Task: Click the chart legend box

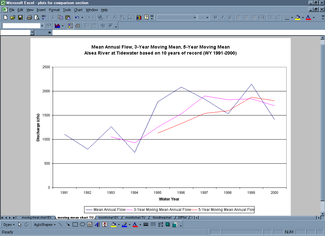Action: point(169,209)
